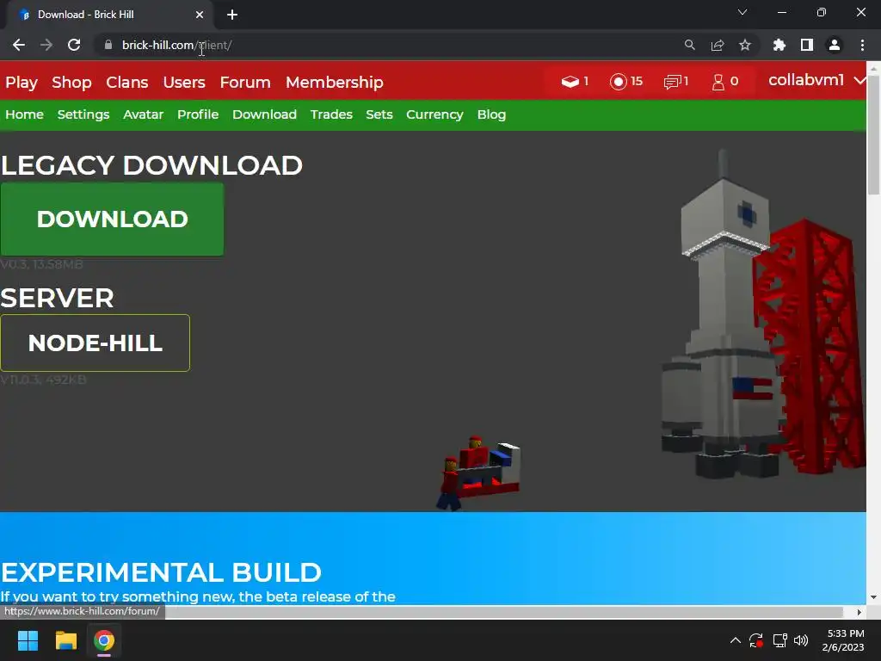Open the Profile link

pos(198,114)
